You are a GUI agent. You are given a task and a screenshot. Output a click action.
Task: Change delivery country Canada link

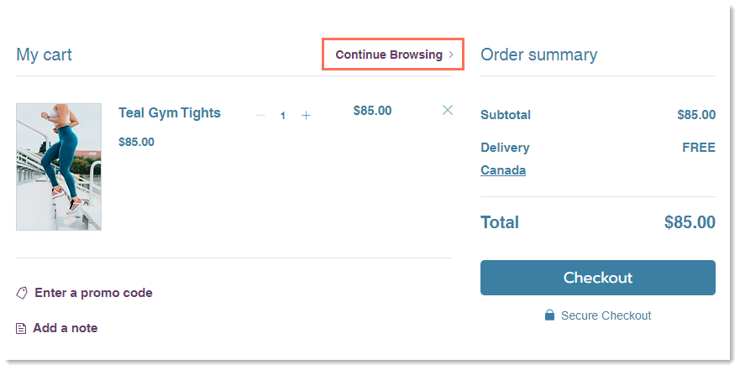503,170
